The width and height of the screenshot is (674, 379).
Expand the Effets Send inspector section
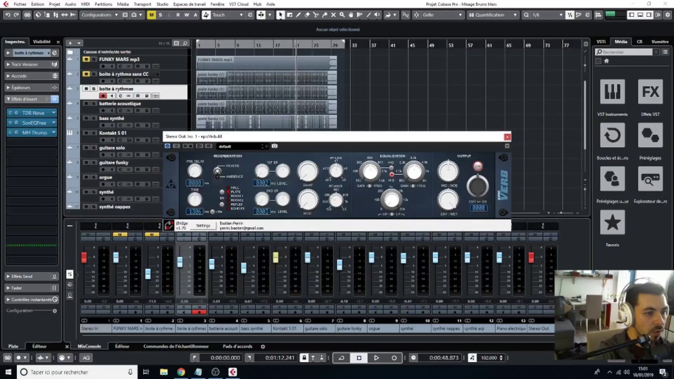[x=32, y=276]
